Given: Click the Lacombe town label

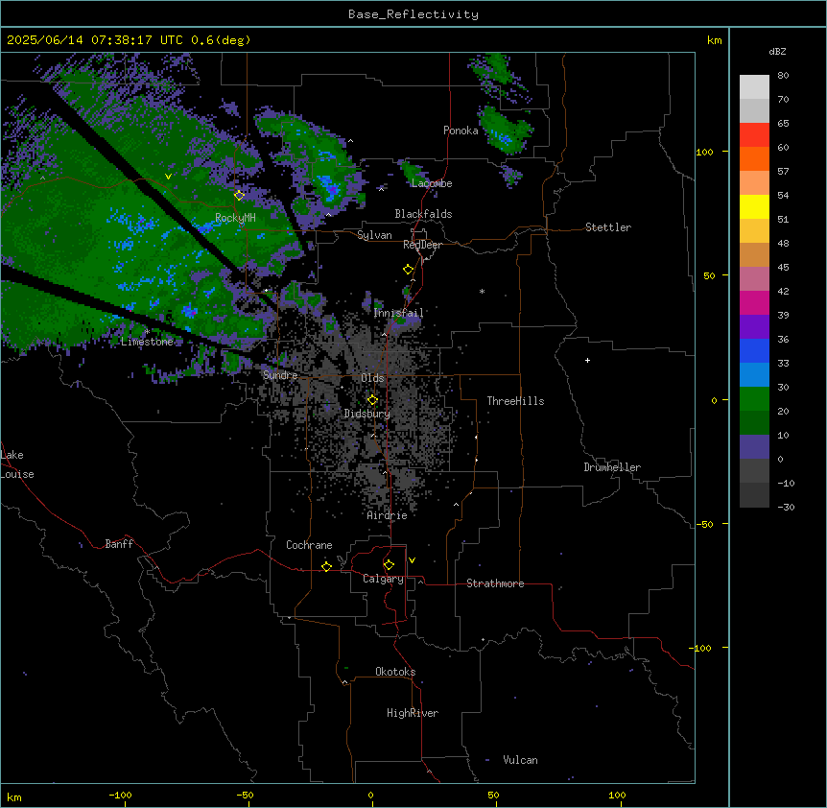Looking at the screenshot, I should [x=432, y=183].
